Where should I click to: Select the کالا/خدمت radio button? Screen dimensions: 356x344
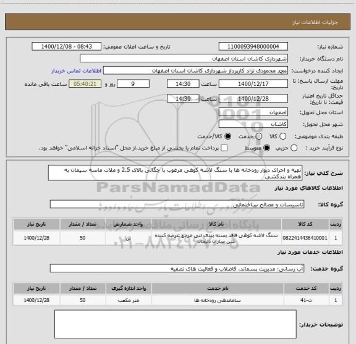point(227,136)
